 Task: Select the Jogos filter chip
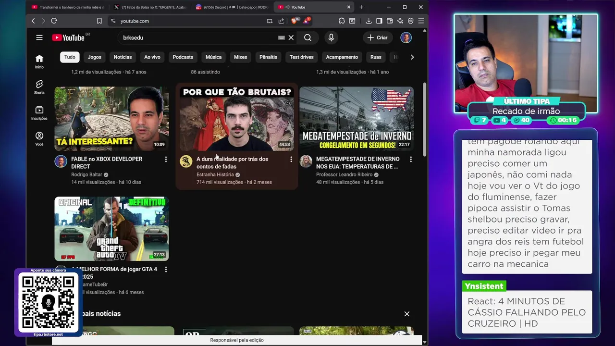click(x=94, y=57)
